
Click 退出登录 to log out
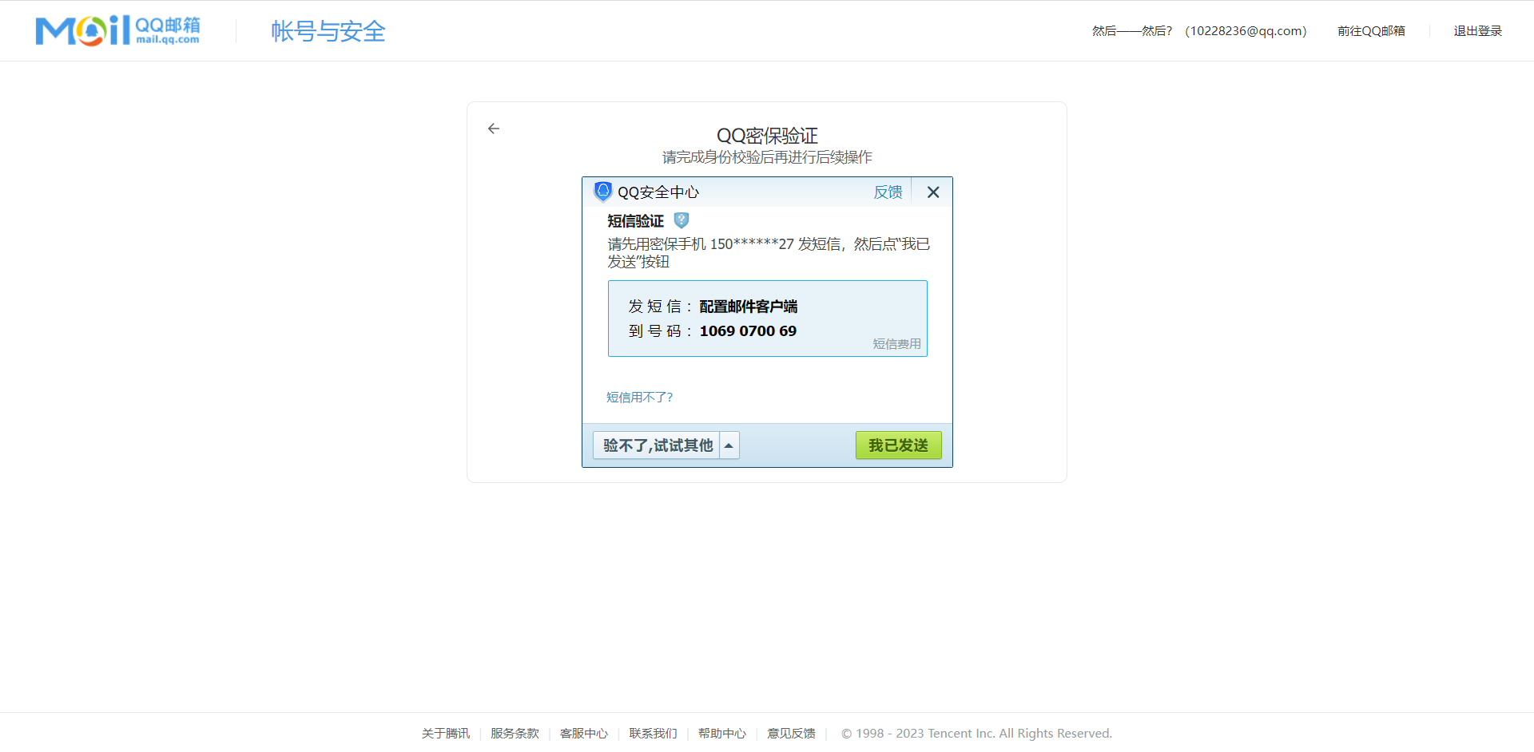(x=1477, y=31)
